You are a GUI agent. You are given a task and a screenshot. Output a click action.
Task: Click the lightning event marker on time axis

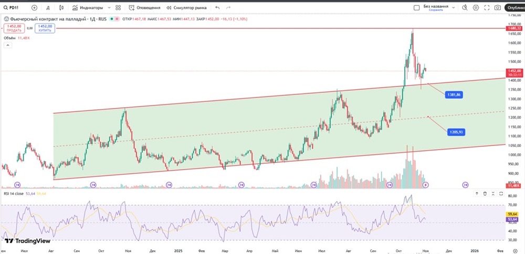426,185
